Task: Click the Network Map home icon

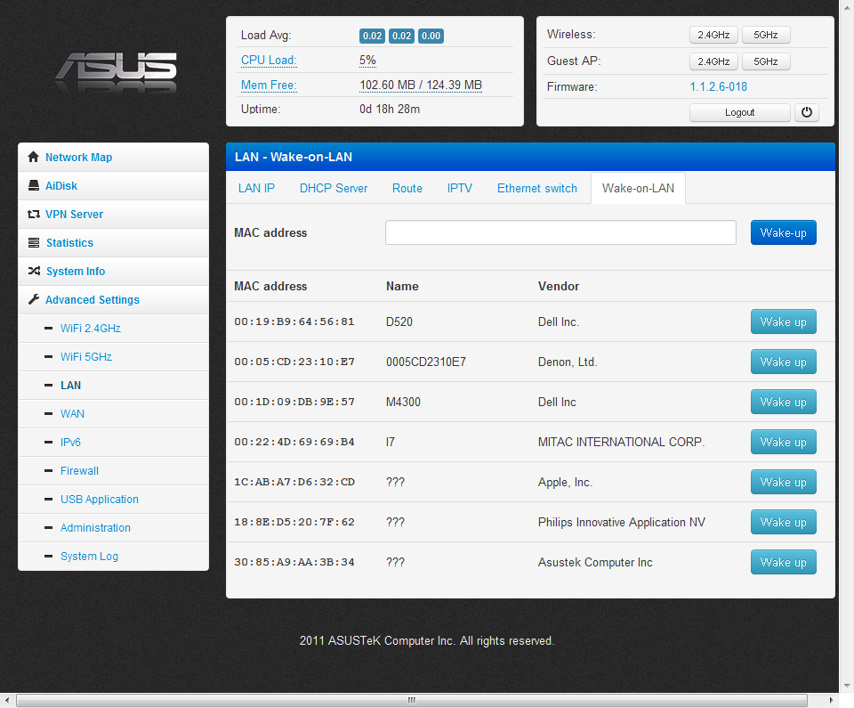Action: [34, 158]
